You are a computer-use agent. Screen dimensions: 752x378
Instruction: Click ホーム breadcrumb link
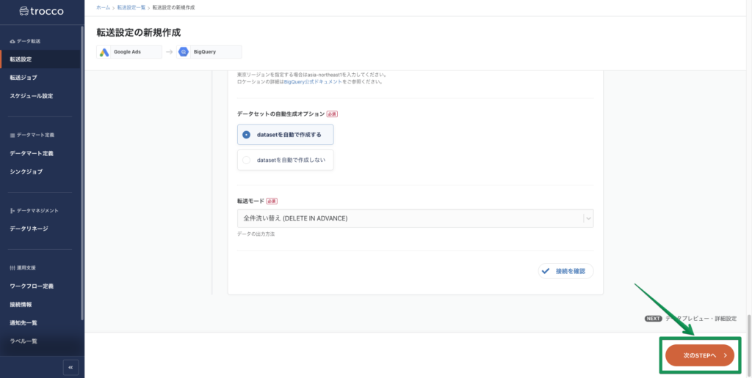tap(104, 7)
